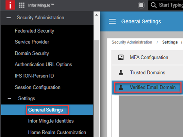Click the Trusted Domains person icon
The image size is (183, 137).
pos(121,72)
